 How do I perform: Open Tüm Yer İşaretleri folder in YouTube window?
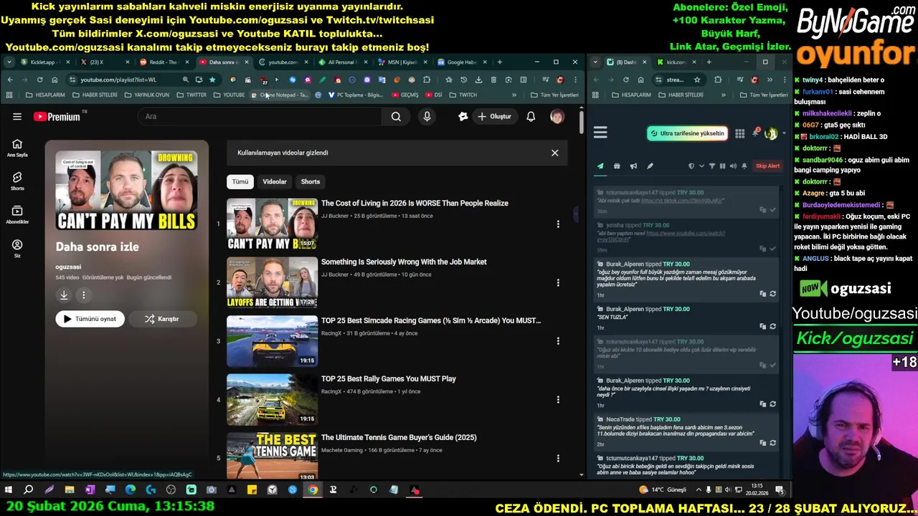pyautogui.click(x=554, y=95)
